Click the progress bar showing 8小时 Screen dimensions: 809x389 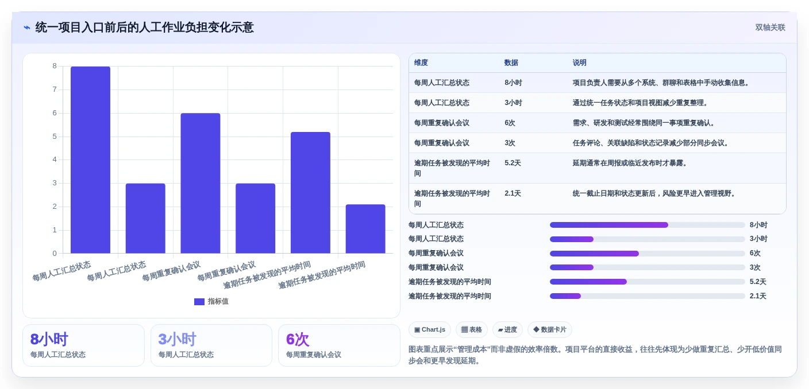coord(648,225)
